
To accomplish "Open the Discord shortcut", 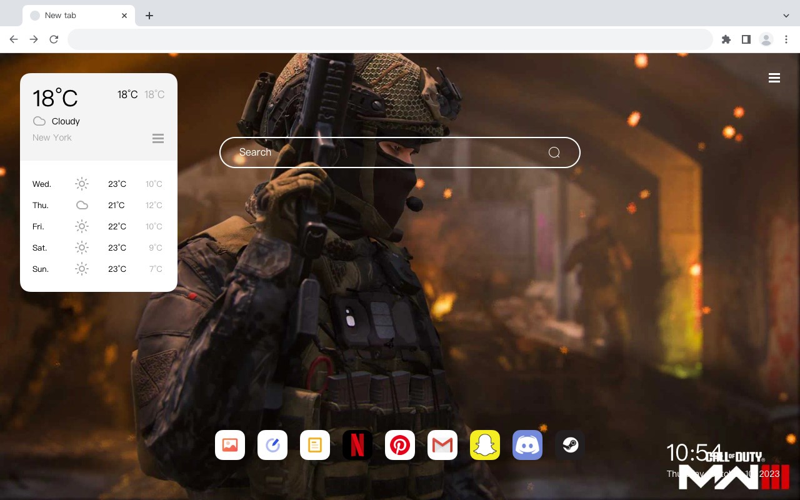I will click(527, 445).
